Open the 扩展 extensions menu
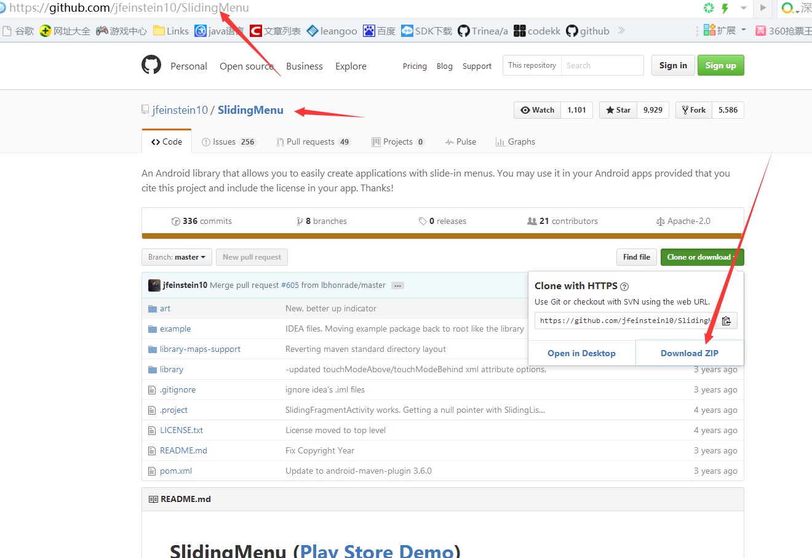This screenshot has height=558, width=812. [724, 30]
